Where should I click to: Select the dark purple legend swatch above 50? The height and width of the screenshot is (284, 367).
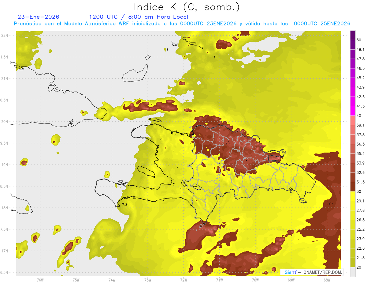click(x=353, y=36)
